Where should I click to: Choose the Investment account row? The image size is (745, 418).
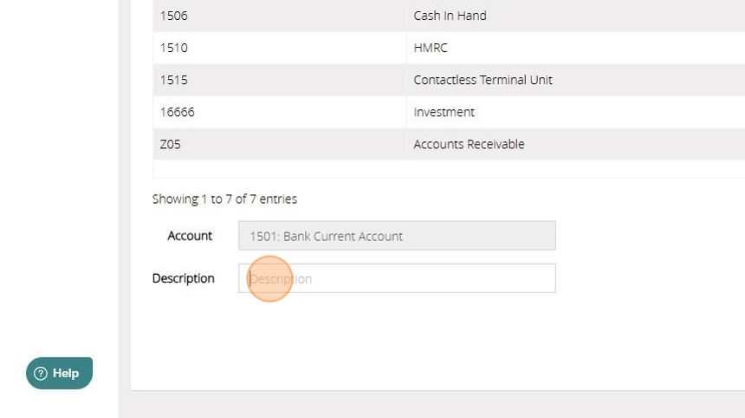click(x=444, y=112)
